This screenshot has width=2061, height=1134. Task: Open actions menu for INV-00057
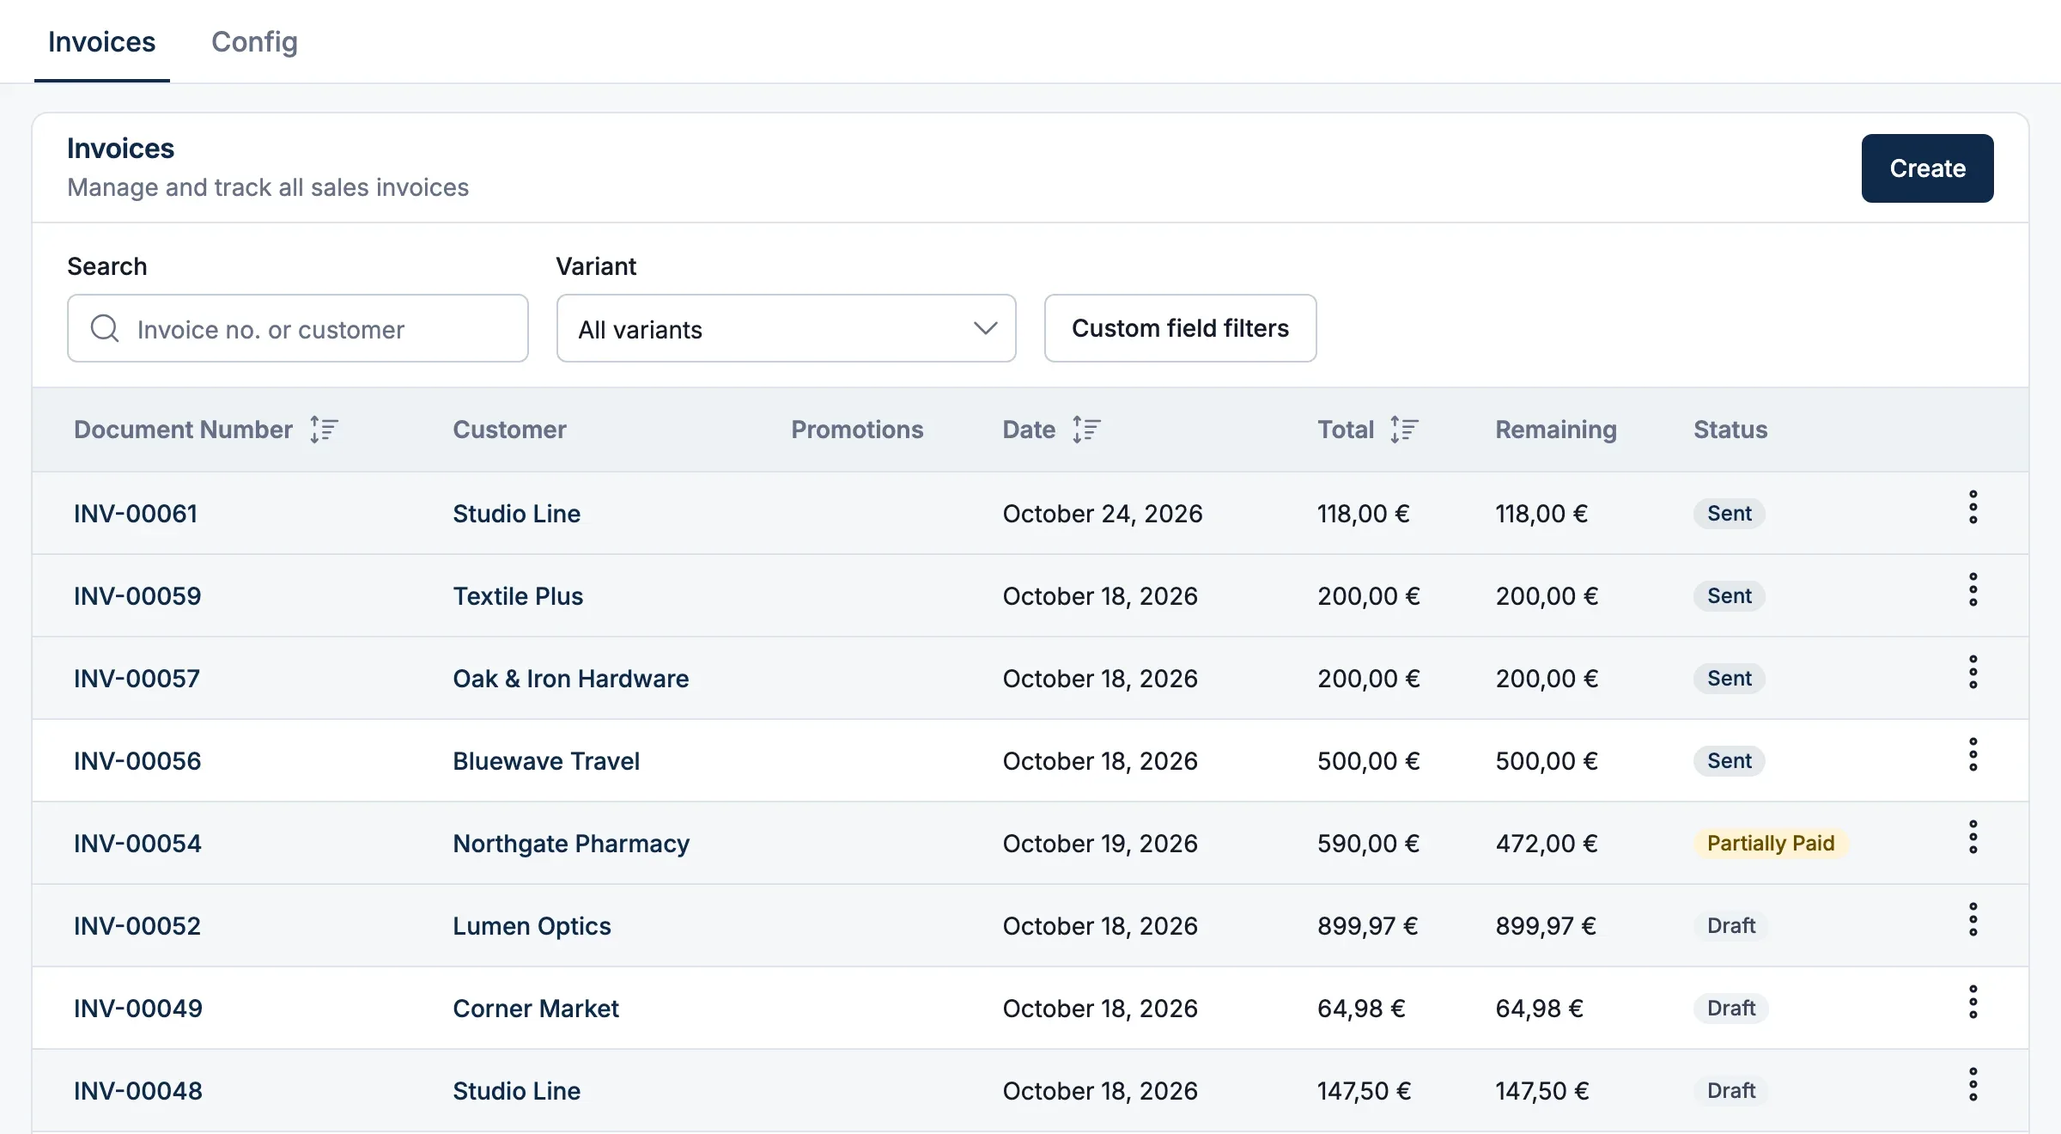1973,673
